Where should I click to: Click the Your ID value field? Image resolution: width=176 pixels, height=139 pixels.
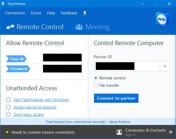[x=62, y=58]
